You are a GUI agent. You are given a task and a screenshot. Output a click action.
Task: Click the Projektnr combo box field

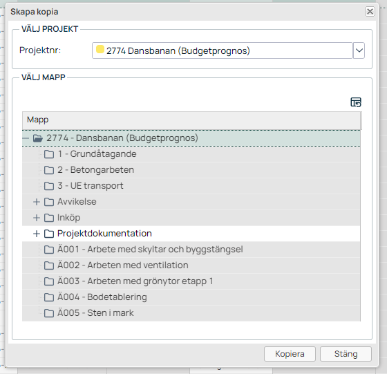point(222,50)
